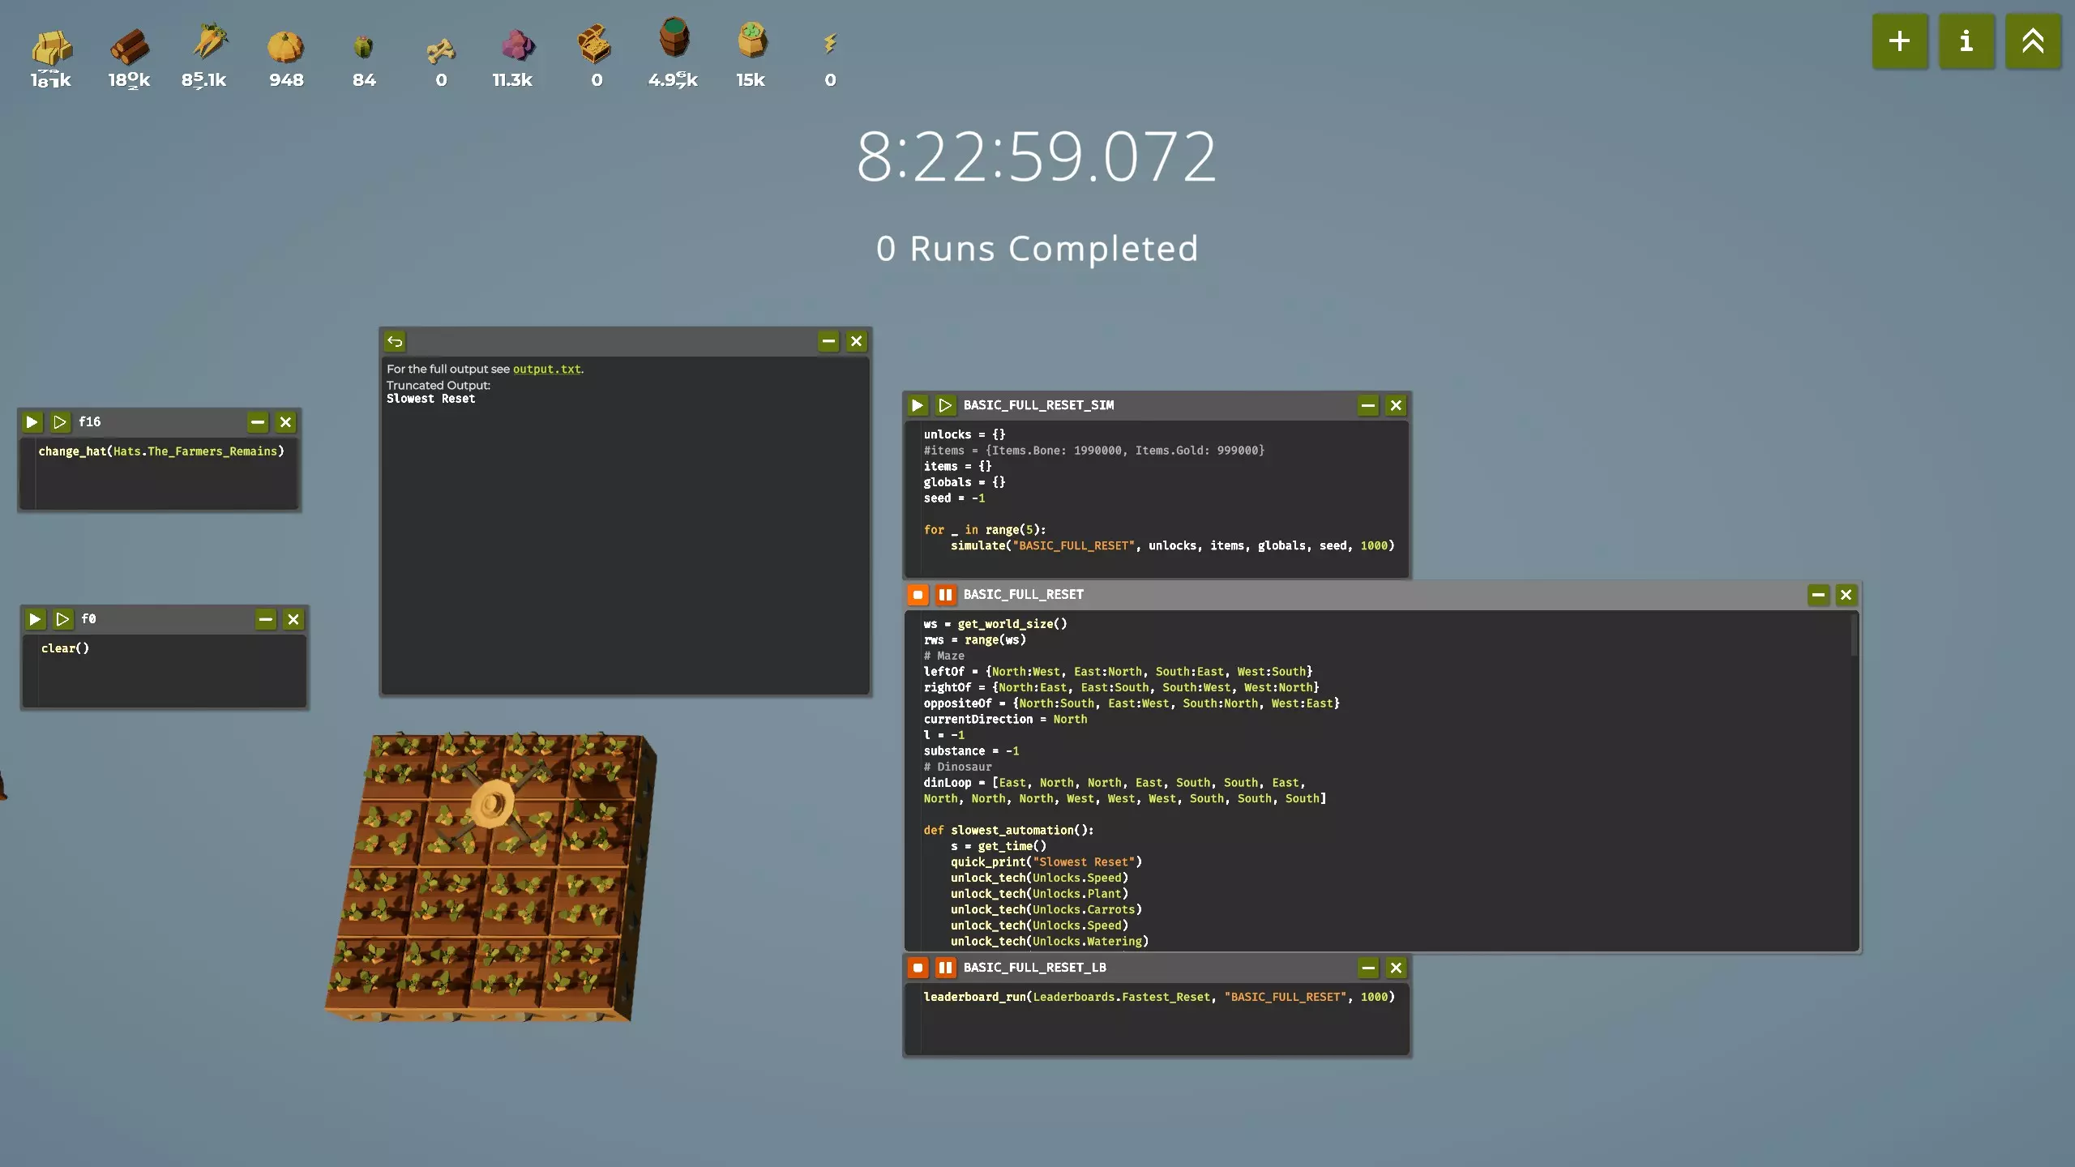Screen dimensions: 2075x1167
Task: Click the wood logs inventory icon
Action: click(129, 47)
